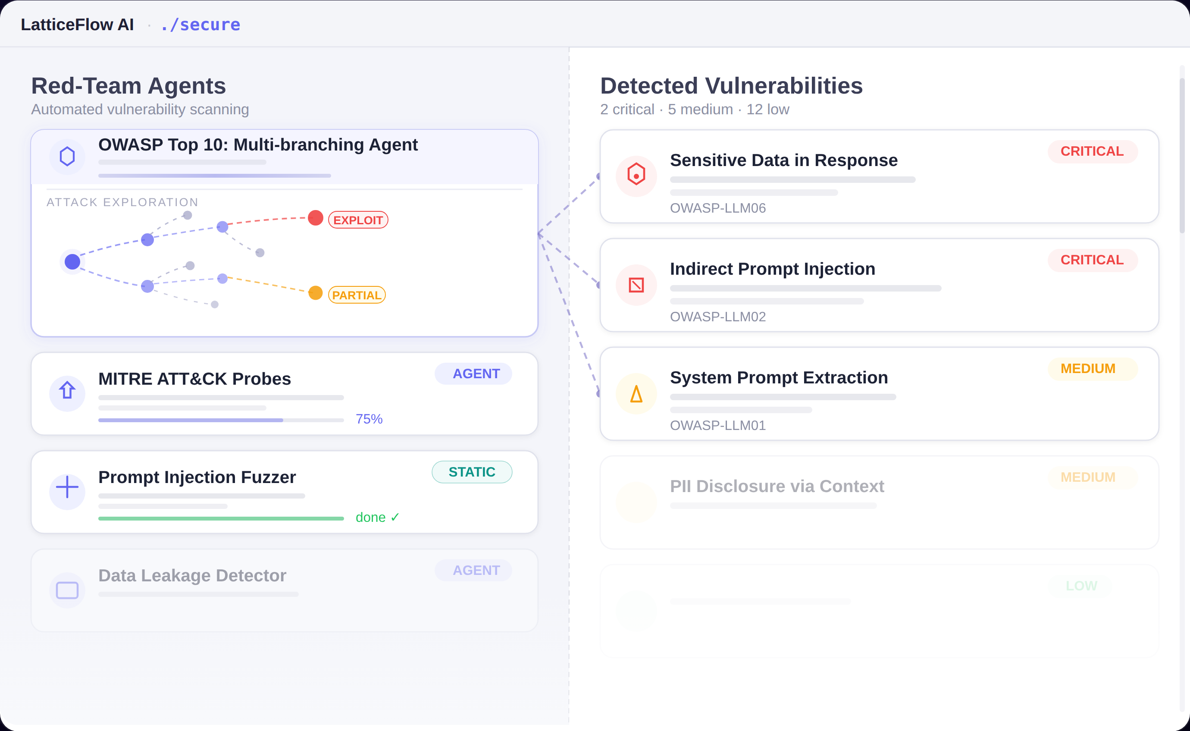Click the vulnerabilities panel vertical scrollbar
The width and height of the screenshot is (1190, 731).
point(1182,155)
